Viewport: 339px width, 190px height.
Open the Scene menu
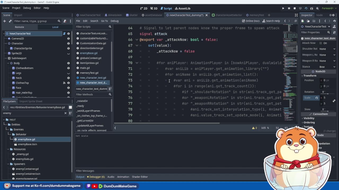[6, 8]
